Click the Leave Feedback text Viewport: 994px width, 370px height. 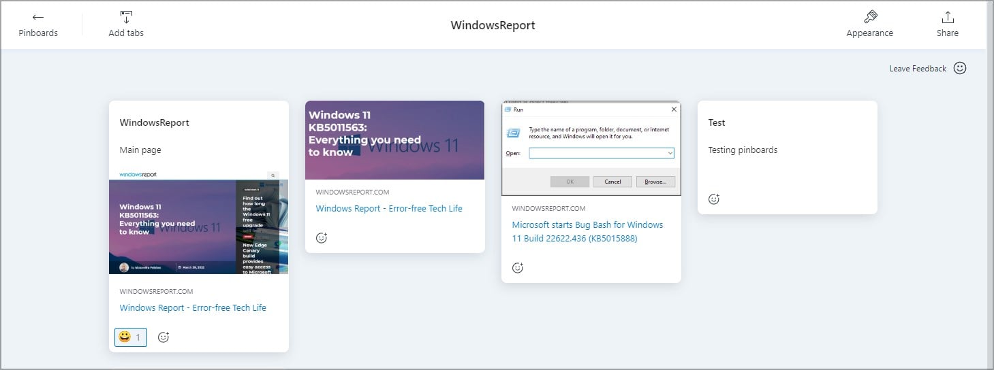(918, 69)
